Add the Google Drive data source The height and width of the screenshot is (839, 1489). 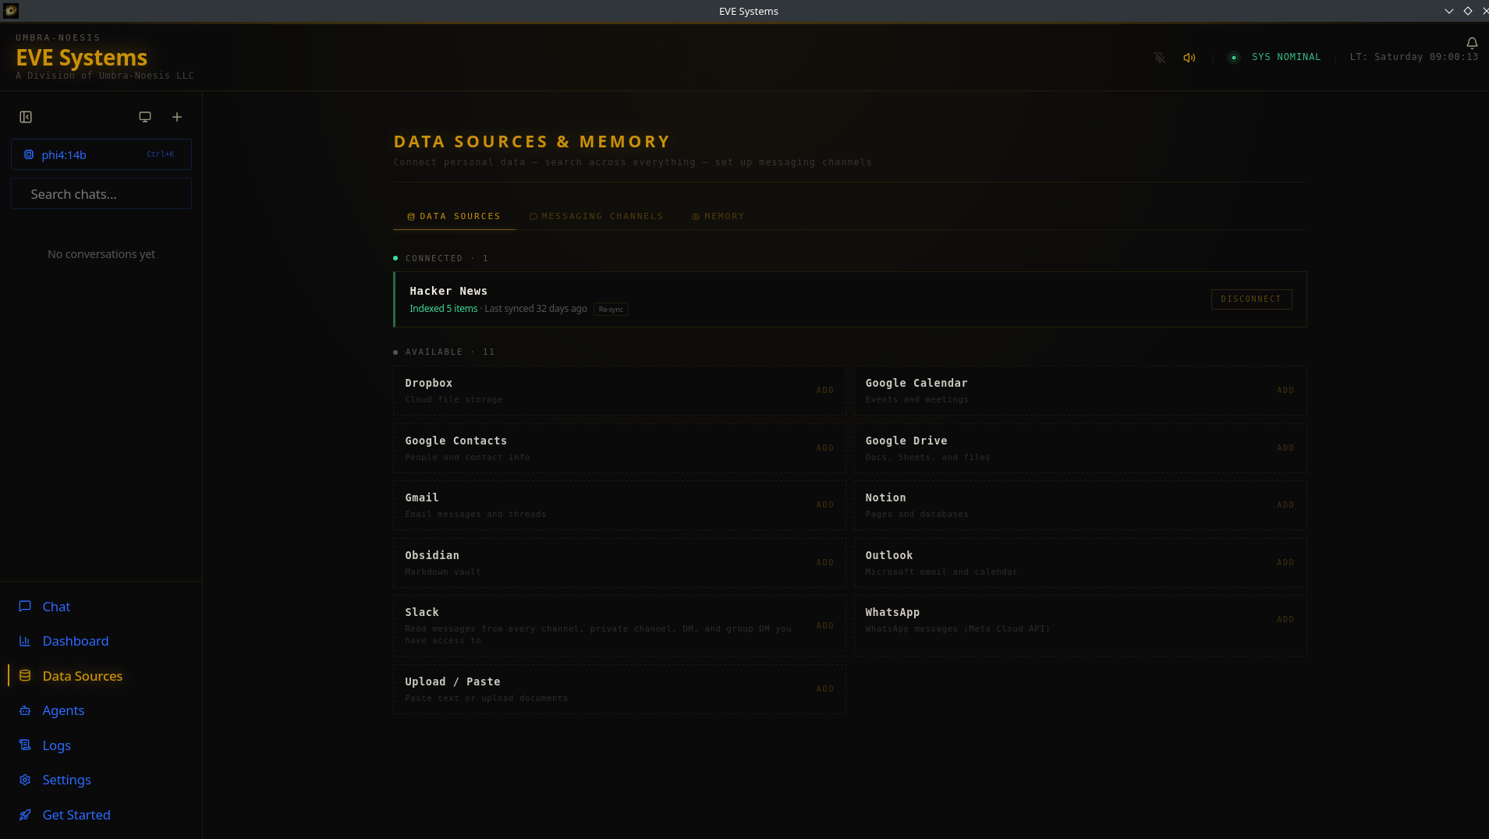pos(1285,448)
